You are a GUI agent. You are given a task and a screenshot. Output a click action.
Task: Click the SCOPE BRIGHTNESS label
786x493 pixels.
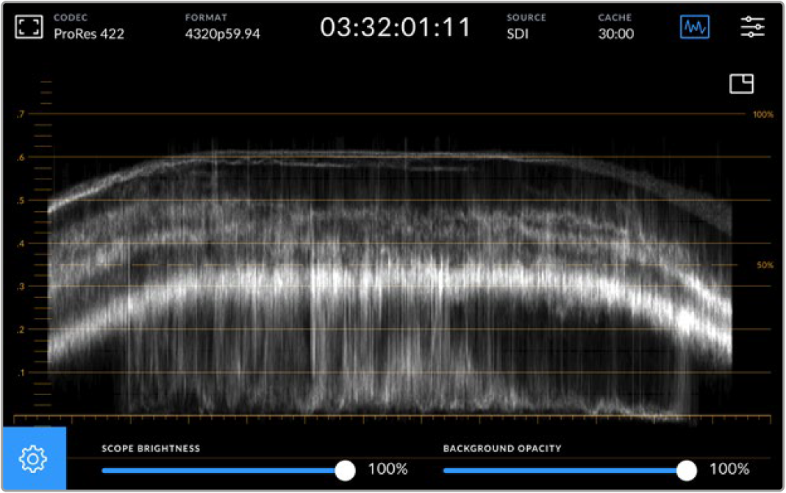click(x=151, y=448)
